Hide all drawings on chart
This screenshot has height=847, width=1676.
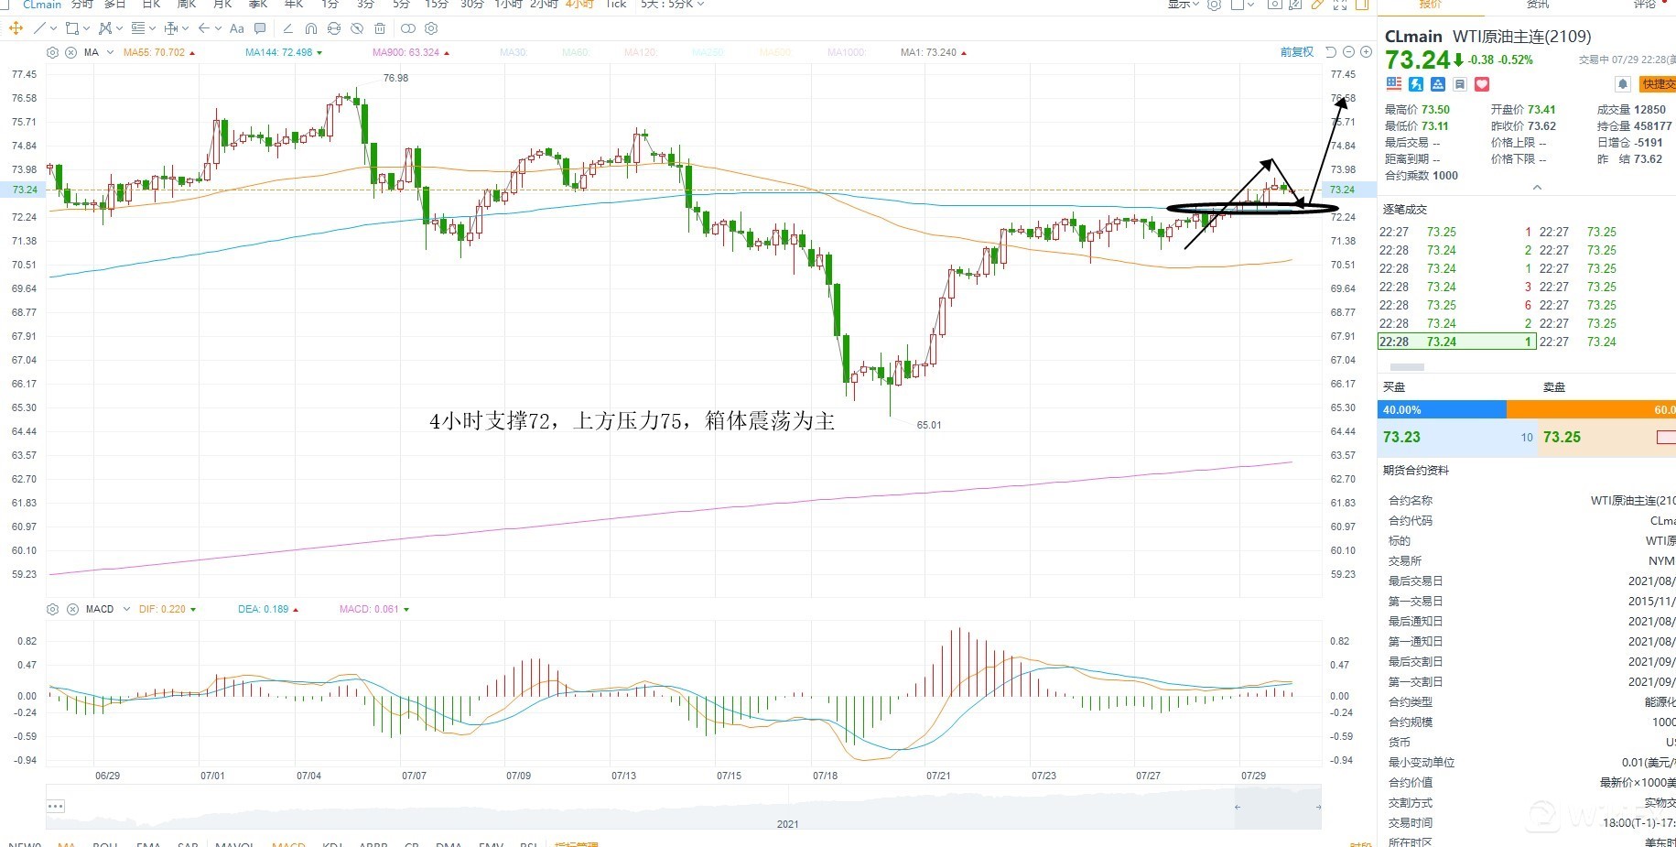pyautogui.click(x=357, y=28)
